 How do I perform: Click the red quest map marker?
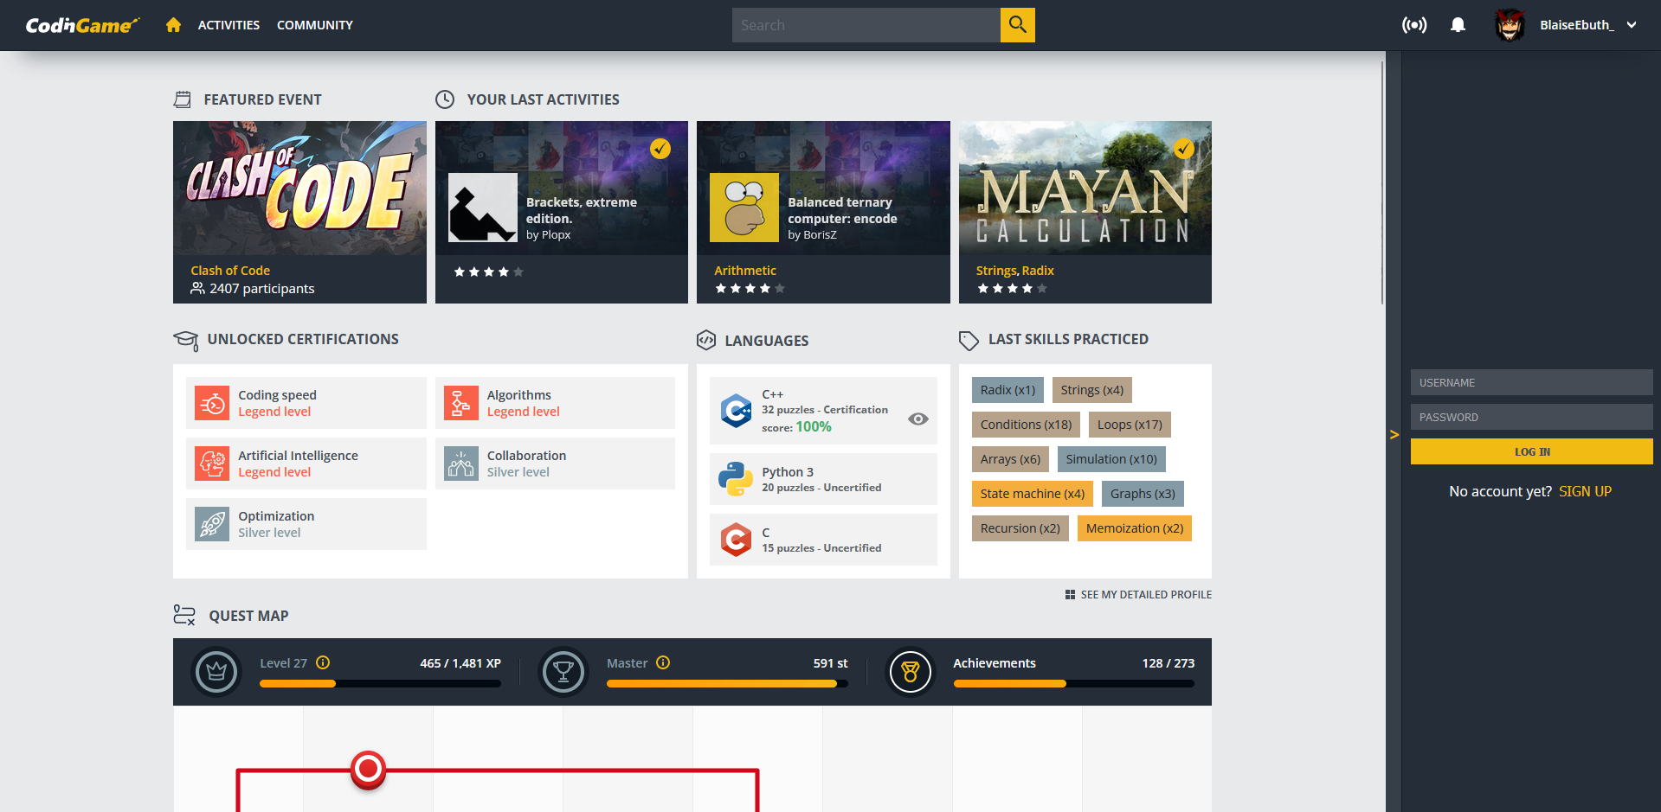368,769
